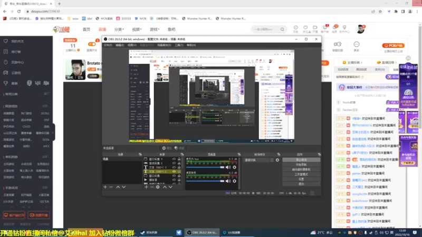Open transition properties gear in OBS

[x=277, y=160]
